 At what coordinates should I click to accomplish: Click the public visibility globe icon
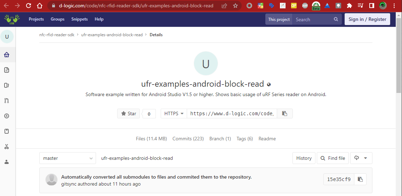click(x=269, y=84)
